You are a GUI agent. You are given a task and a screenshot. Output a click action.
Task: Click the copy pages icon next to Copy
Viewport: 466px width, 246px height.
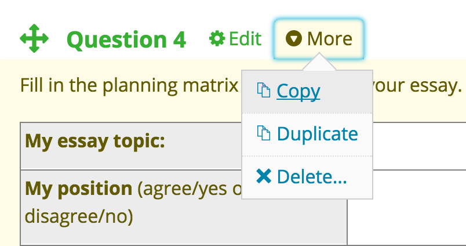tap(264, 91)
